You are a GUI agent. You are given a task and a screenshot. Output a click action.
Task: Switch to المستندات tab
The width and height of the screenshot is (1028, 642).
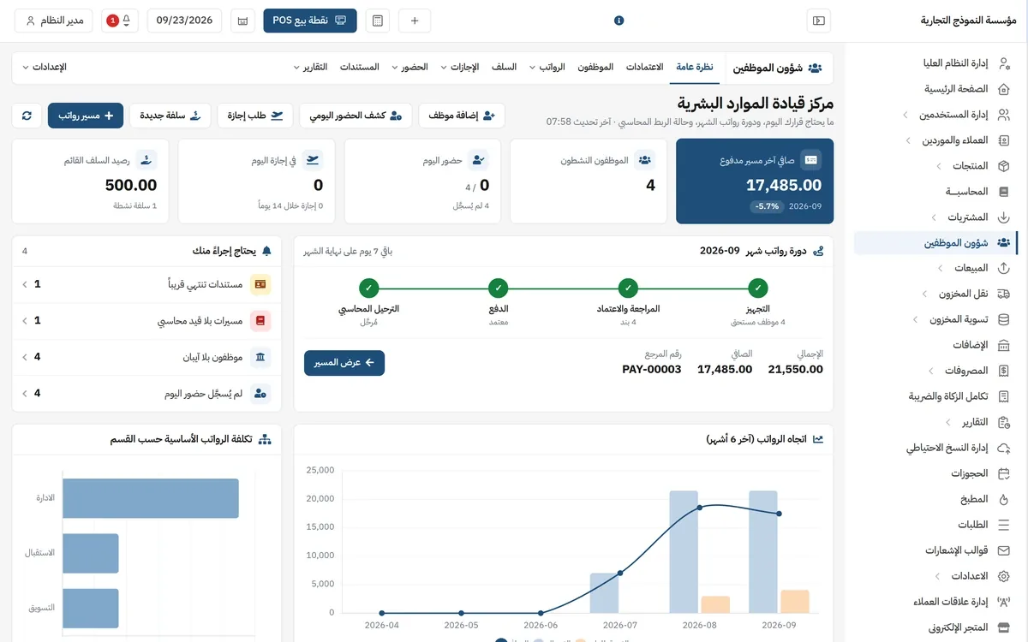point(360,67)
